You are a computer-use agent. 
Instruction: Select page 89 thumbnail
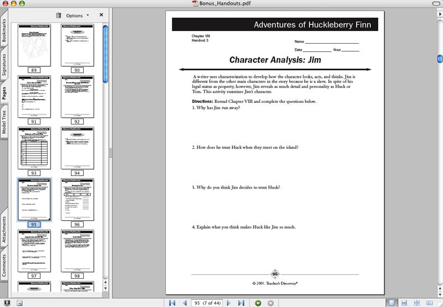[x=34, y=45]
